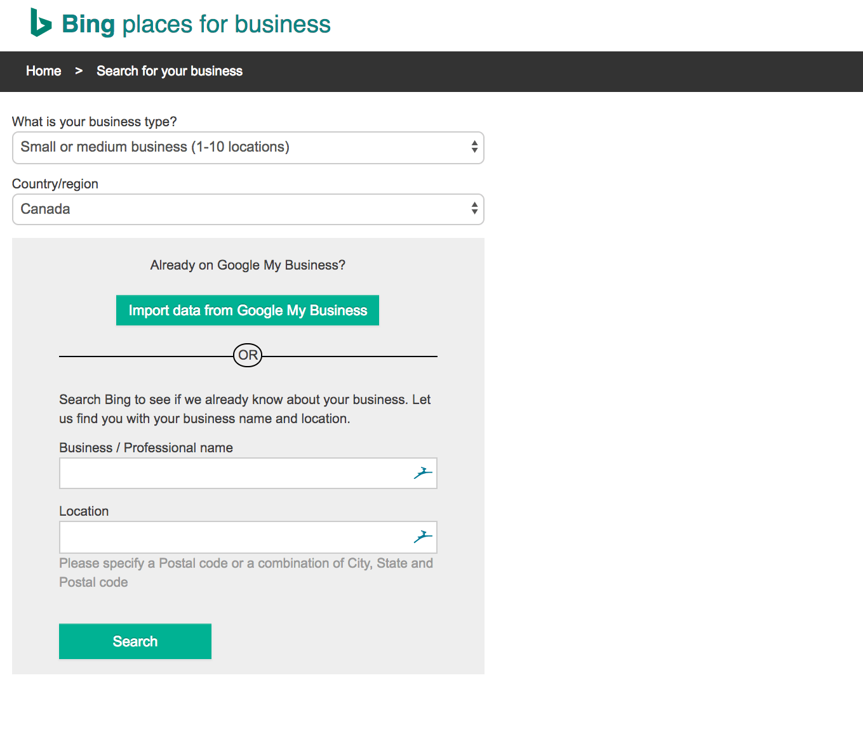Click the 'Location' field label

coord(84,511)
